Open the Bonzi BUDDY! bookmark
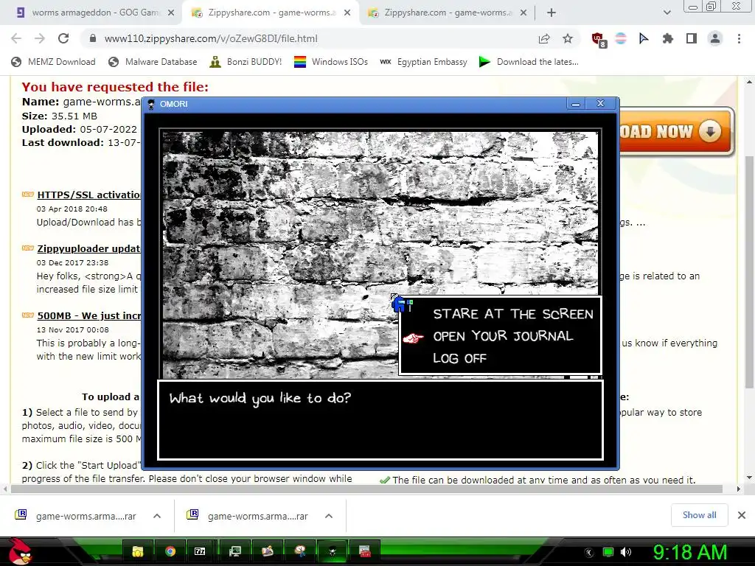 point(246,62)
